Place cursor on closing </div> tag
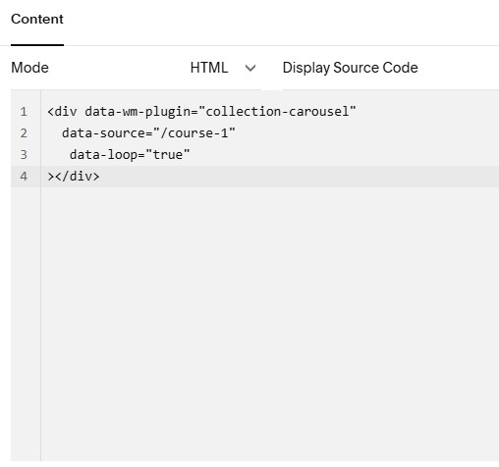The image size is (499, 467). (77, 177)
